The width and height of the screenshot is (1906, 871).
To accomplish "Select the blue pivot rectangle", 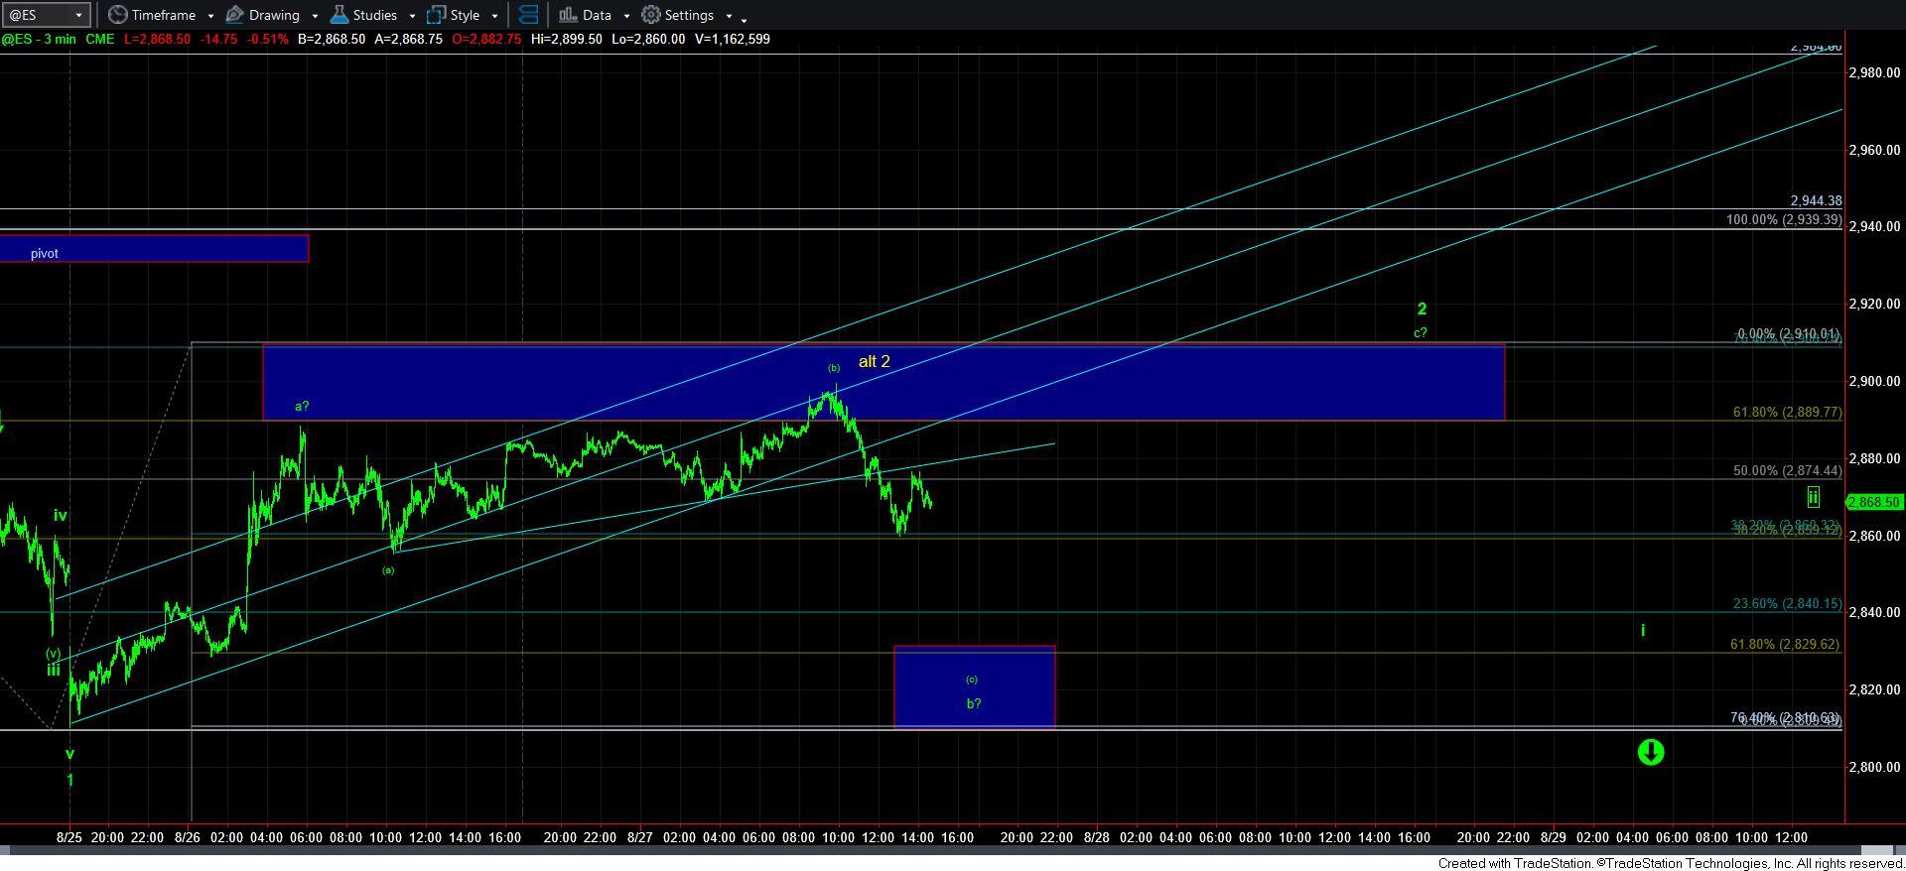I will (154, 248).
